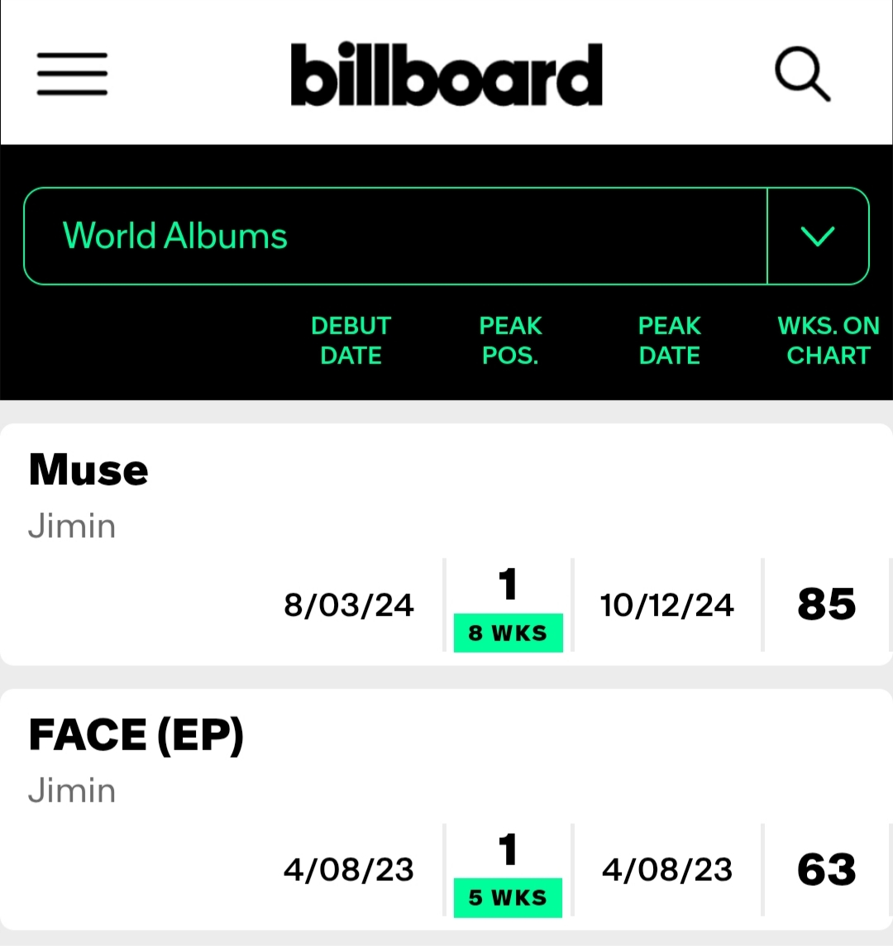
Task: Open the hamburger navigation menu
Action: click(73, 74)
